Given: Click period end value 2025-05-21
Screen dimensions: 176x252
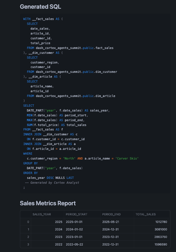Looking at the screenshot, I should point(110,222).
